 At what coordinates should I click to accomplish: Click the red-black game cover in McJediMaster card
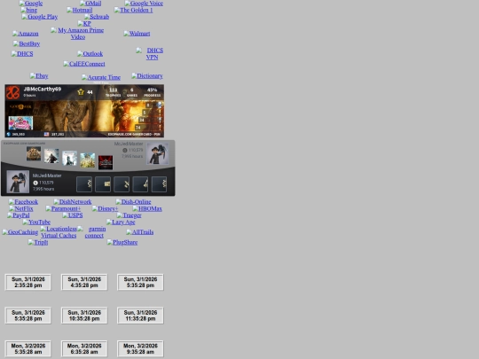pyautogui.click(x=106, y=162)
